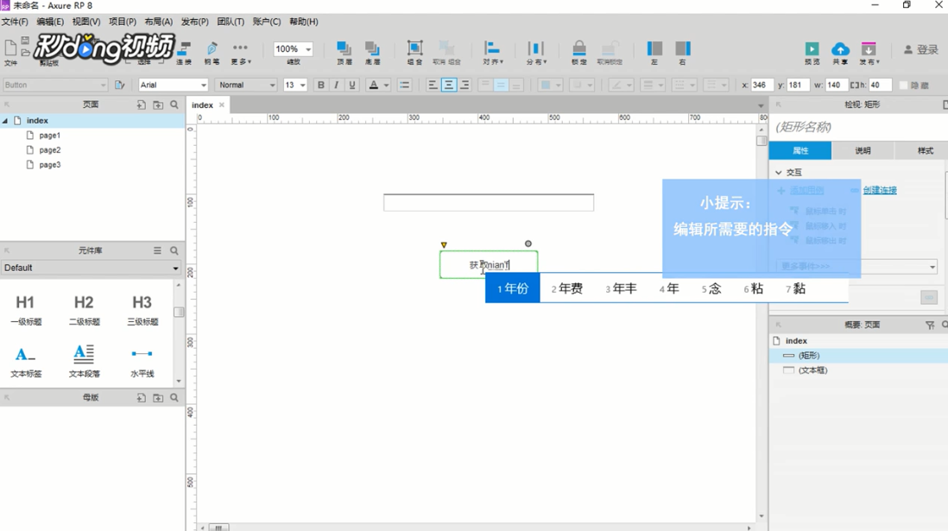The width and height of the screenshot is (948, 531).
Task: Collapse the index page tree node
Action: [x=5, y=121]
